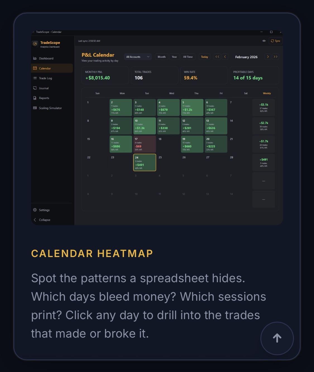Go to next month using single right chevron
Image resolution: width=314 pixels, height=372 pixels.
point(268,57)
